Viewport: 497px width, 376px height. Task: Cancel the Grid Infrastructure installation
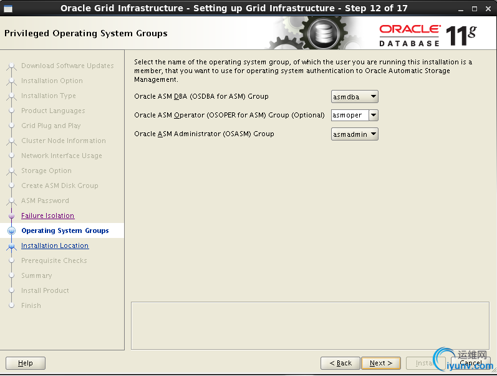pos(470,363)
